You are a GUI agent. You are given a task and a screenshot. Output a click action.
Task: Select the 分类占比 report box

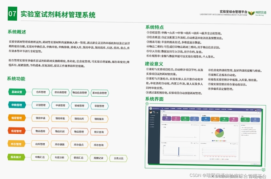coord(119,158)
